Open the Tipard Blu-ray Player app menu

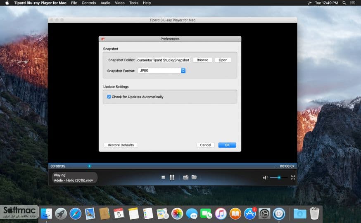tap(40, 3)
